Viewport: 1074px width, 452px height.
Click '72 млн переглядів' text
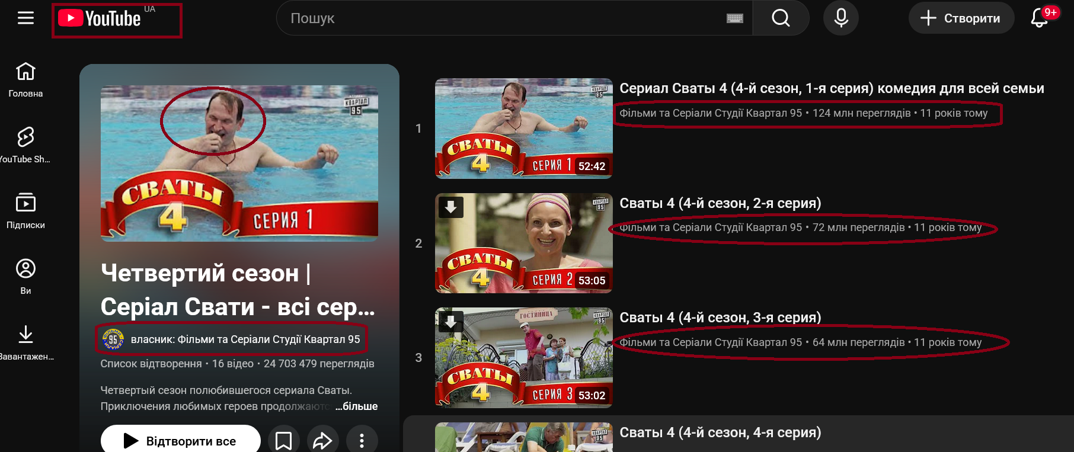(x=858, y=227)
